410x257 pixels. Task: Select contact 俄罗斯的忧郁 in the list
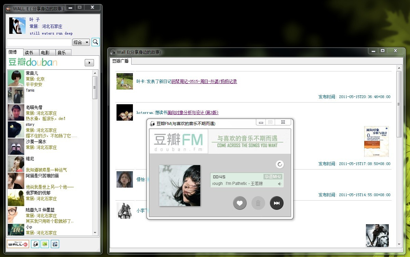pyautogui.click(x=50, y=198)
